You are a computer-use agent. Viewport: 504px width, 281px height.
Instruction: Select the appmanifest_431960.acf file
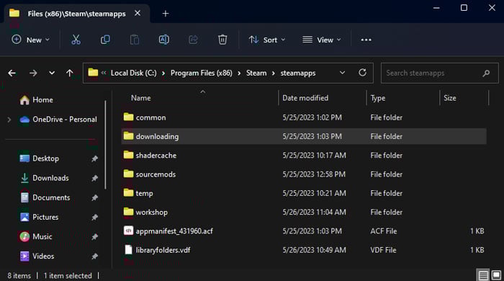click(x=304, y=231)
